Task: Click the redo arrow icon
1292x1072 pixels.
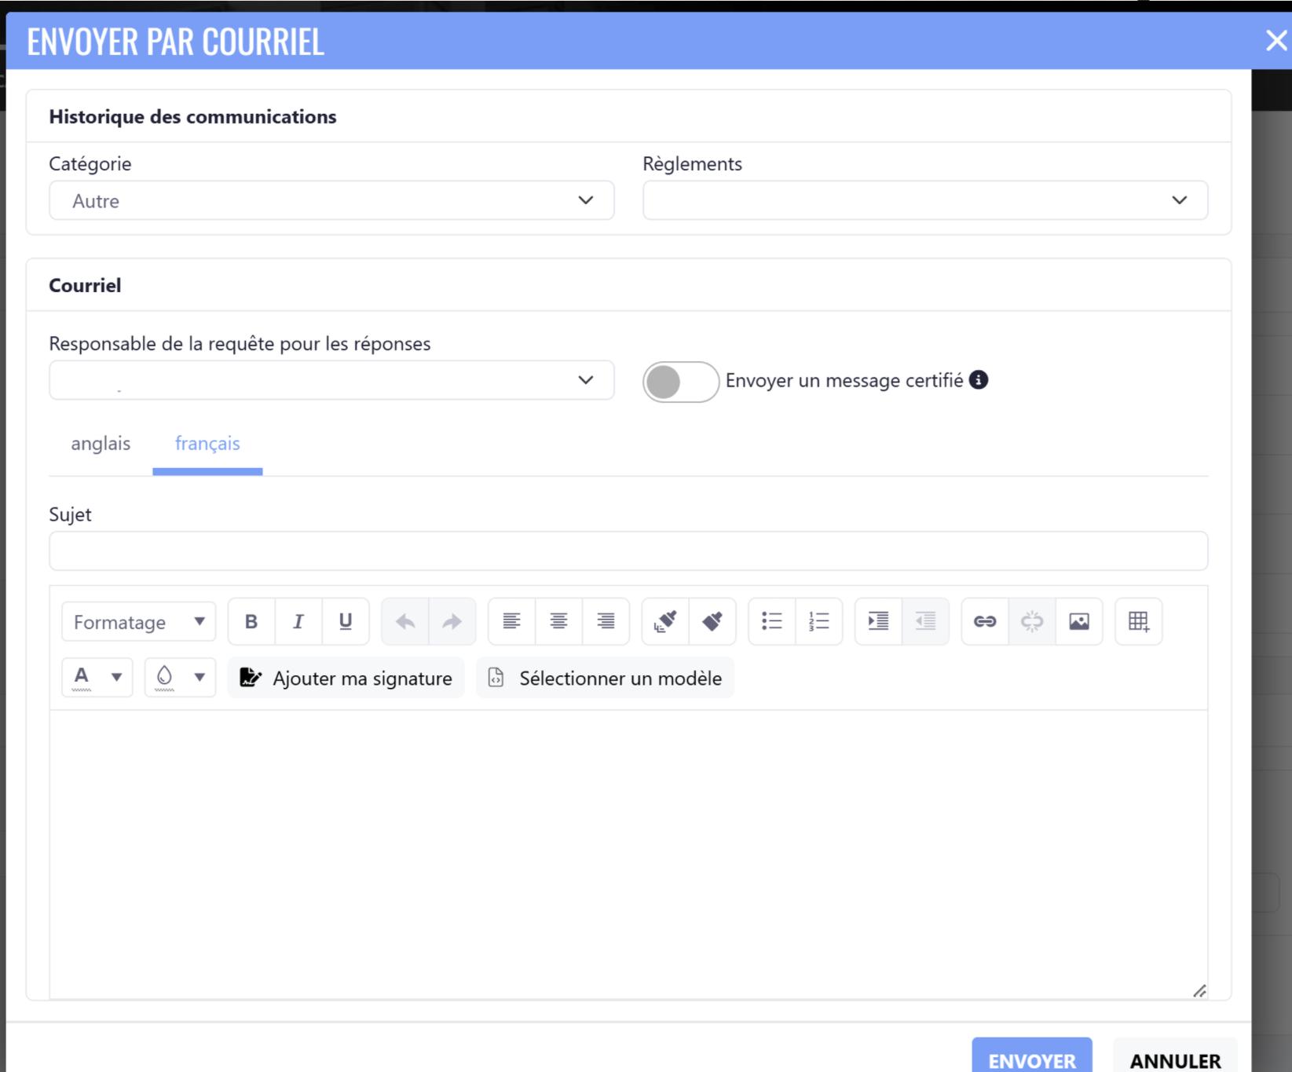Action: click(x=452, y=622)
